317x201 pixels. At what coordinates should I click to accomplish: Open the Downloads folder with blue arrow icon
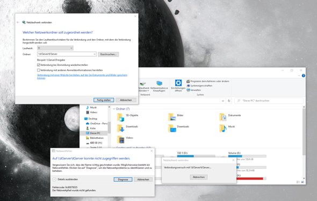click(127, 128)
